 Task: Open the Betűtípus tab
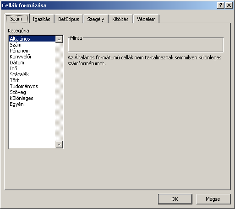click(69, 19)
